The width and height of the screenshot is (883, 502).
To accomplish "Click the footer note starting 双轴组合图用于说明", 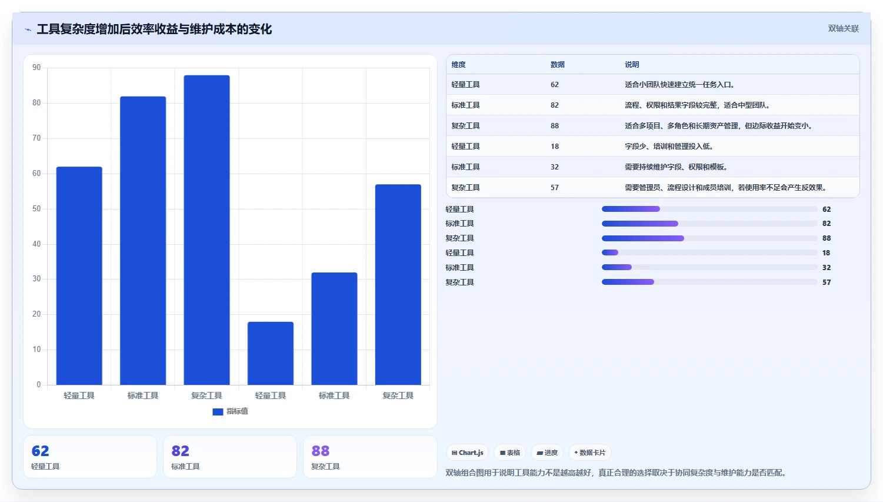I will point(616,473).
